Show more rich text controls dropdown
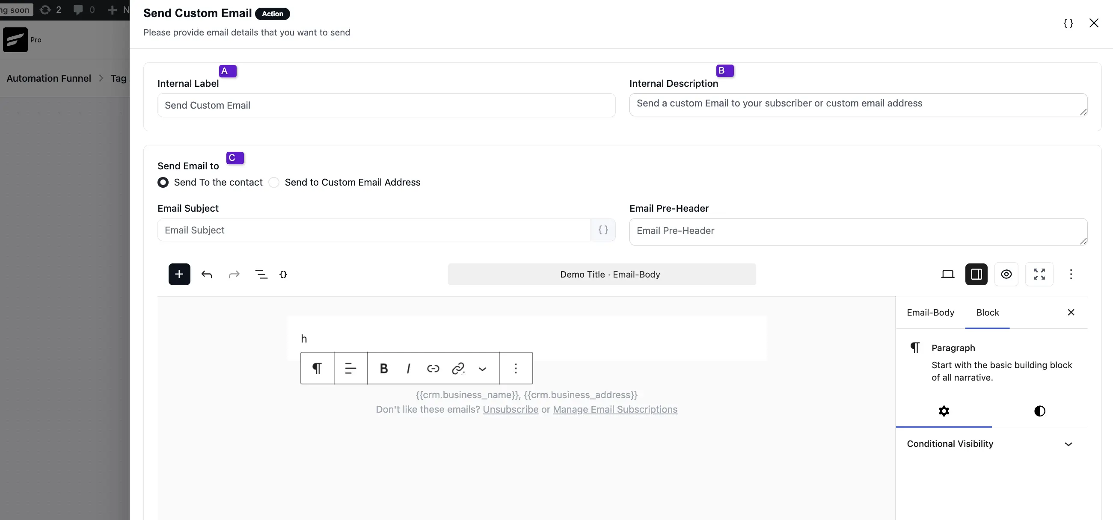 coord(483,369)
